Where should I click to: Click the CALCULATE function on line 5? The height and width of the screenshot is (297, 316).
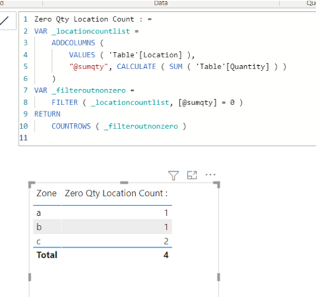137,67
